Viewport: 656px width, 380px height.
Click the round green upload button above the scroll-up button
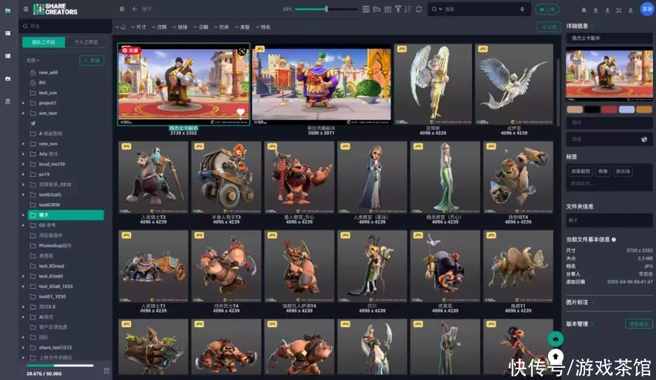556,339
